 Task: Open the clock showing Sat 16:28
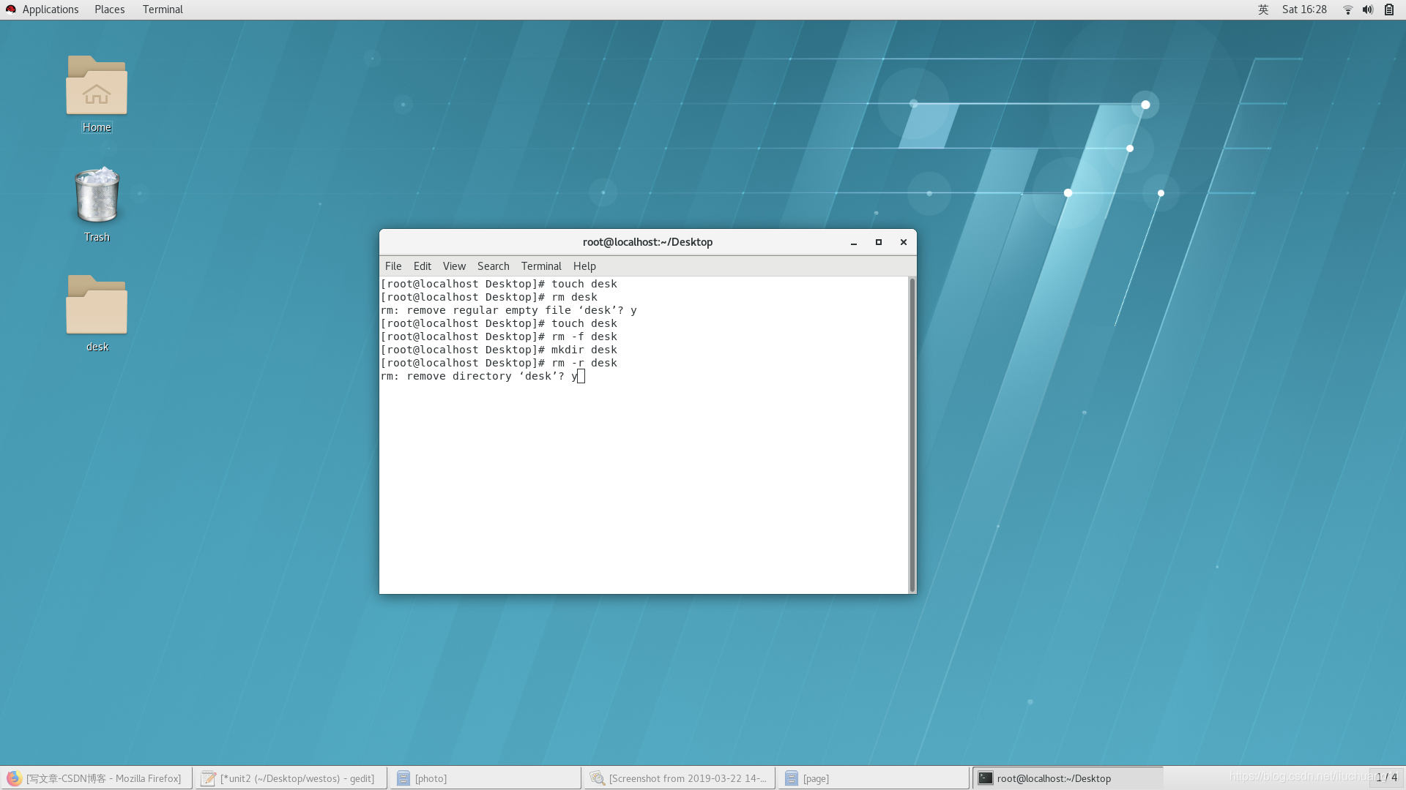pyautogui.click(x=1304, y=10)
